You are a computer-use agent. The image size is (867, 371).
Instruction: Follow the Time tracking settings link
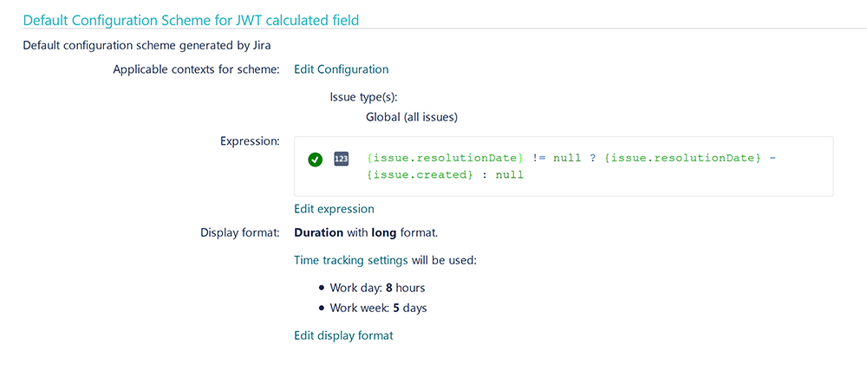click(x=351, y=260)
